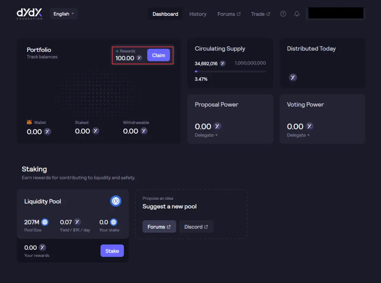
Task: Click the Liquidity Pool card title
Action: pyautogui.click(x=42, y=202)
